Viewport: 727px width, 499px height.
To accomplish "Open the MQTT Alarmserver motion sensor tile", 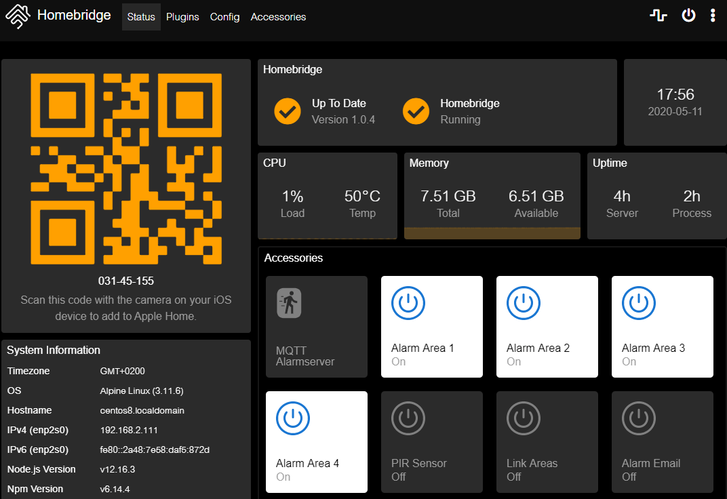I will (x=317, y=327).
